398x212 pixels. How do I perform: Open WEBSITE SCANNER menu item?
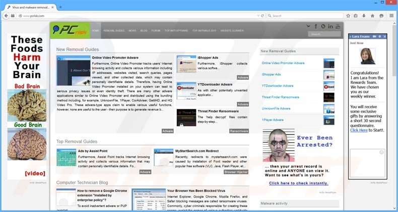[232, 31]
